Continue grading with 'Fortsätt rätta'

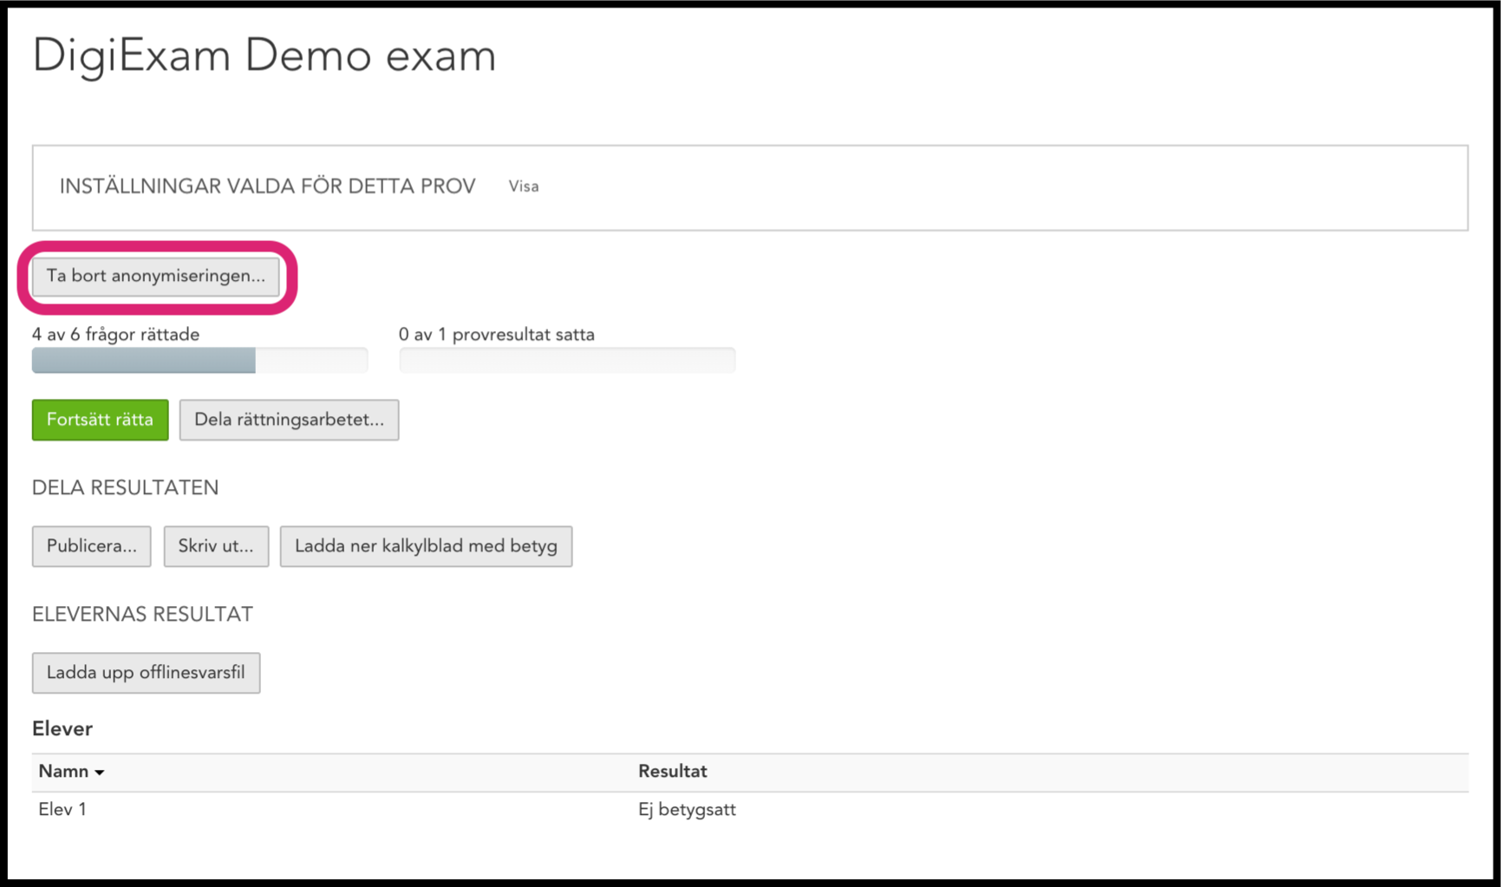click(101, 420)
